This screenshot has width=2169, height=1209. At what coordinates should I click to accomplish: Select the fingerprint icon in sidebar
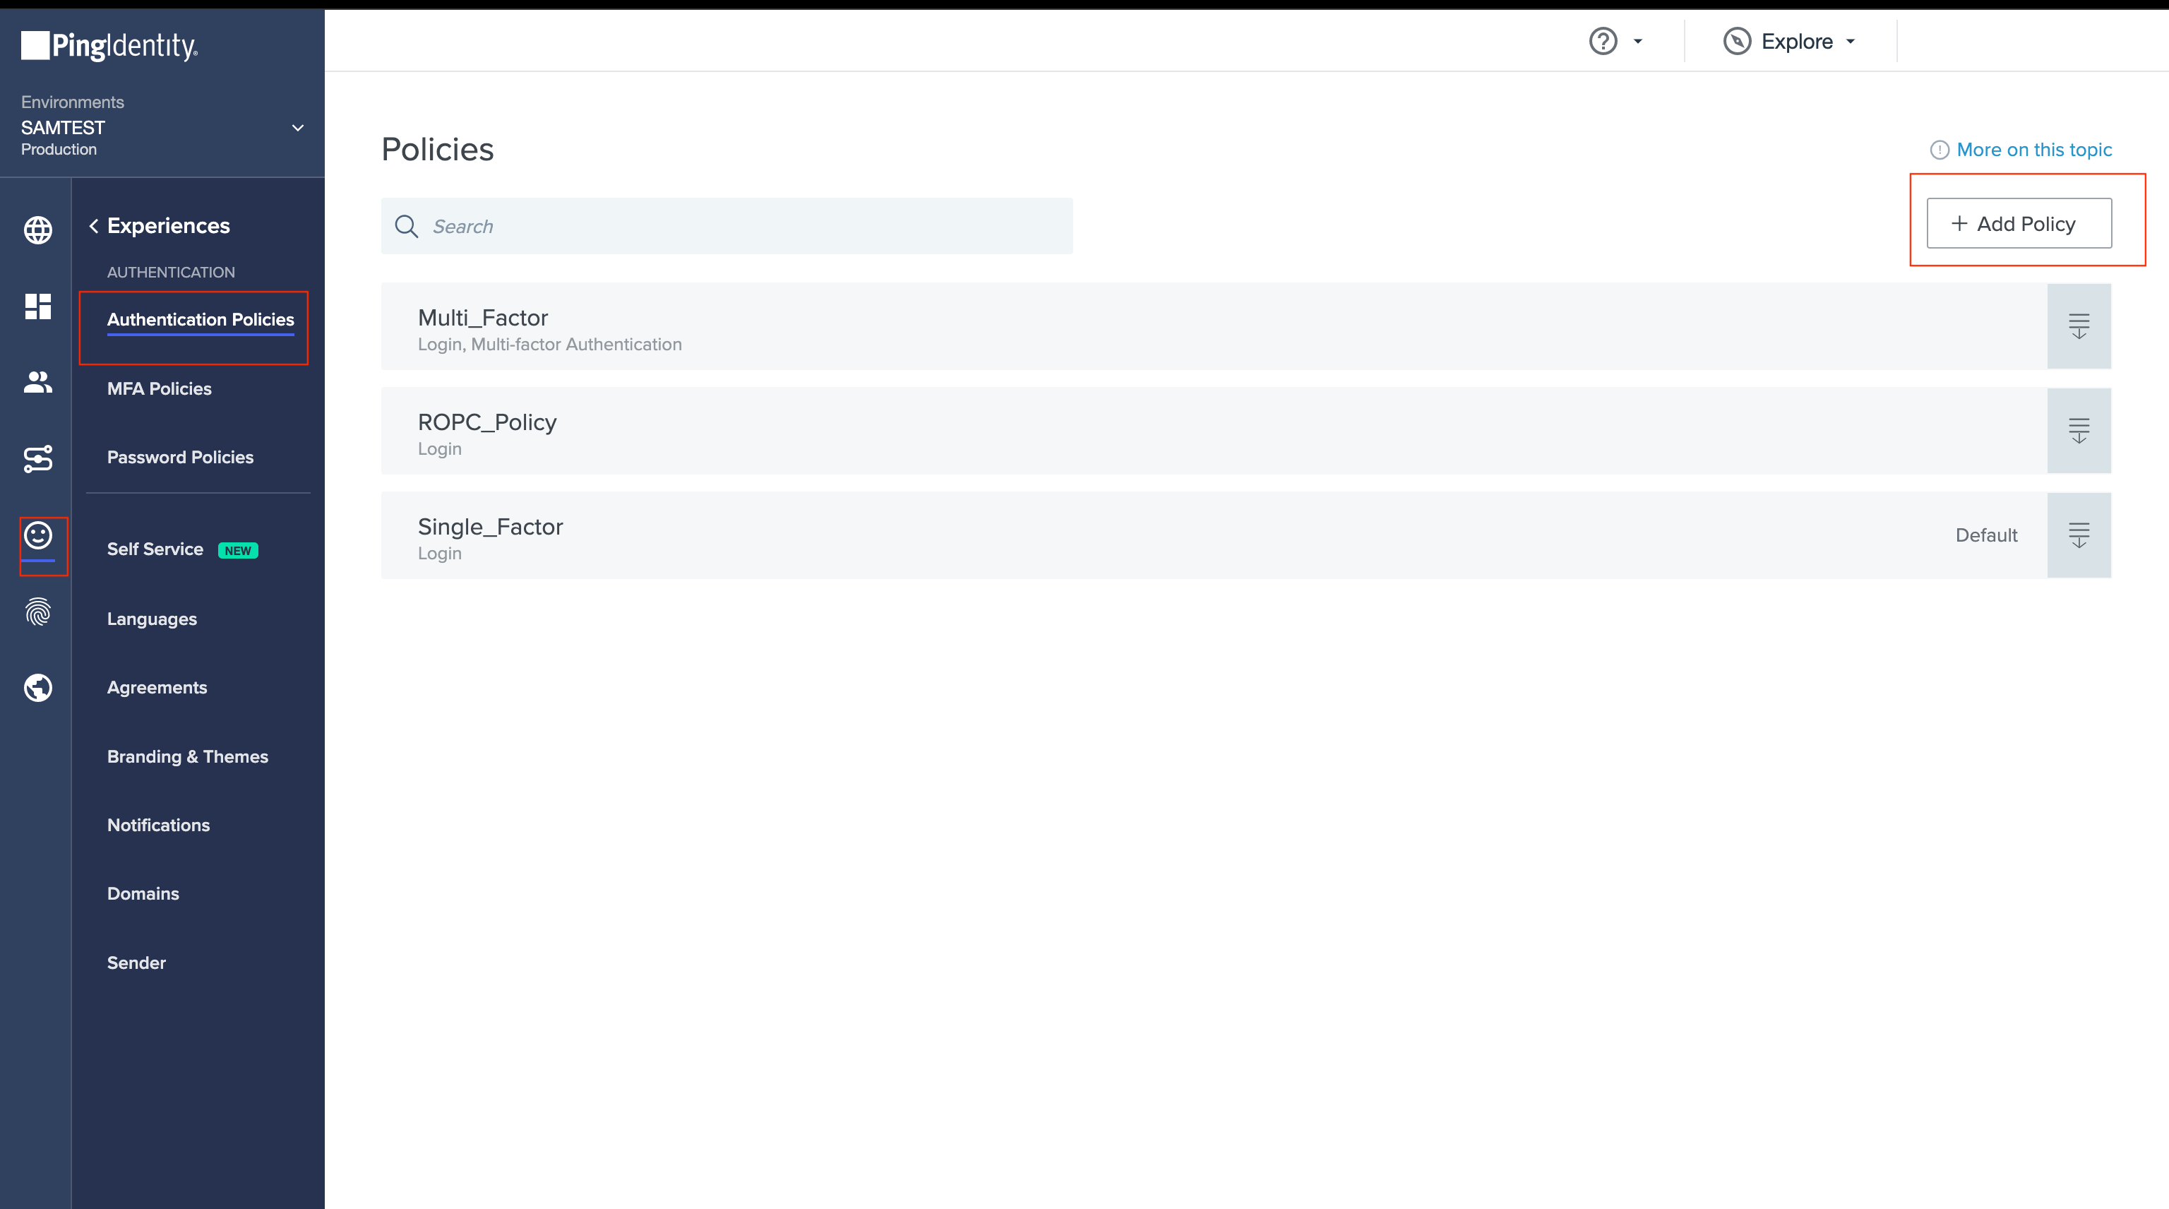(39, 612)
